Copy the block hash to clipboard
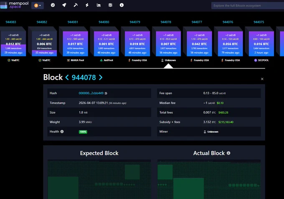284x199 pixels. [106, 93]
